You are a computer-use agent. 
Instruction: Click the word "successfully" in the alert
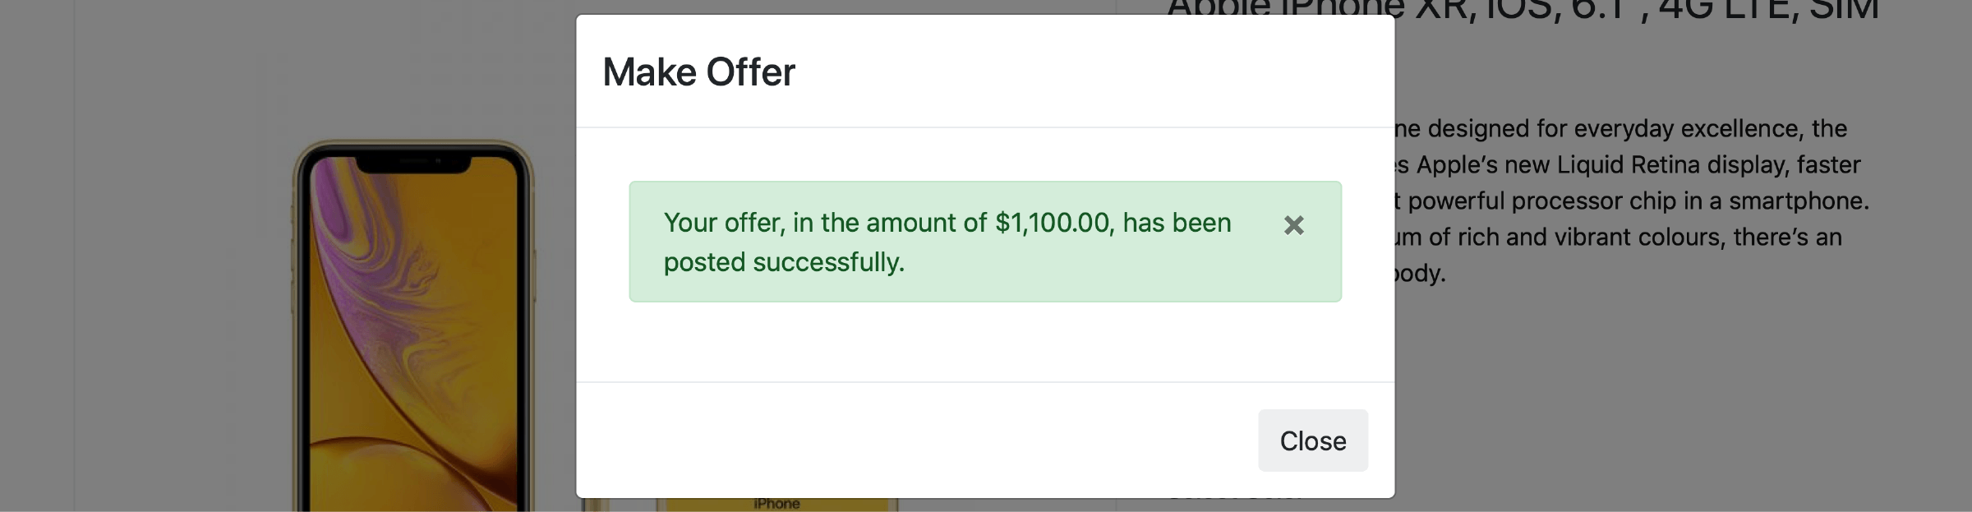(827, 262)
